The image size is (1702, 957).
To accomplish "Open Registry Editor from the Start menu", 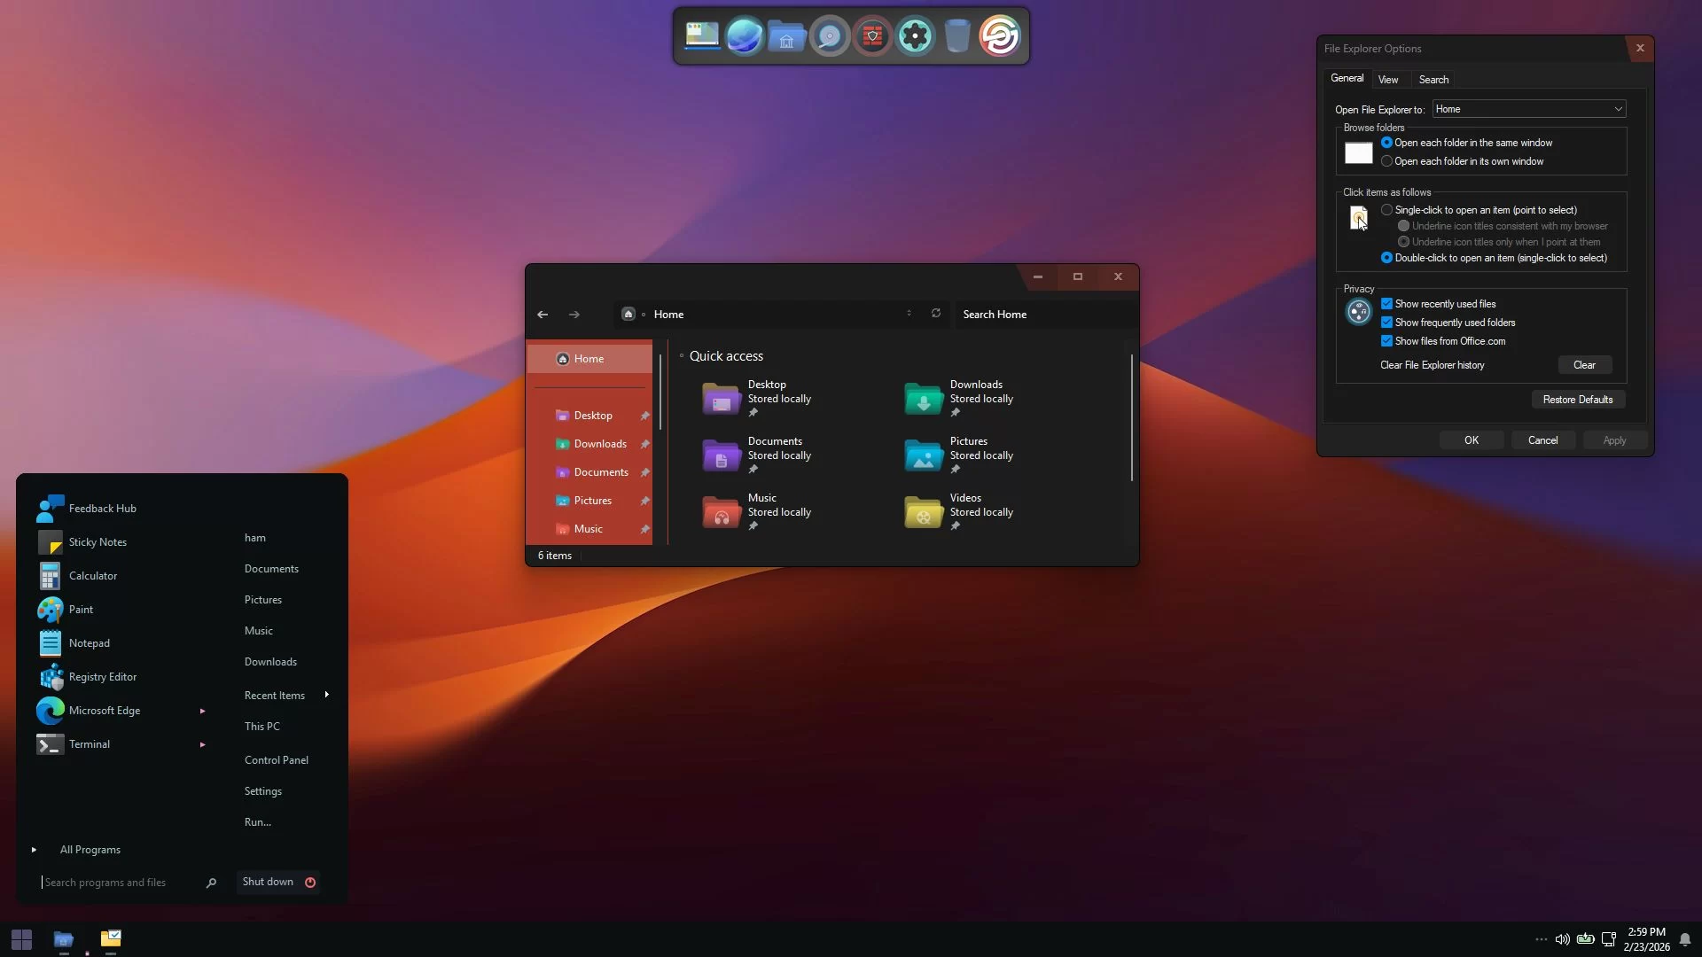I will click(122, 677).
